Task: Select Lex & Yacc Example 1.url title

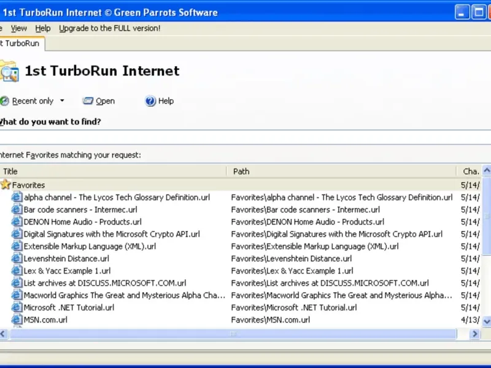Action: click(x=67, y=270)
